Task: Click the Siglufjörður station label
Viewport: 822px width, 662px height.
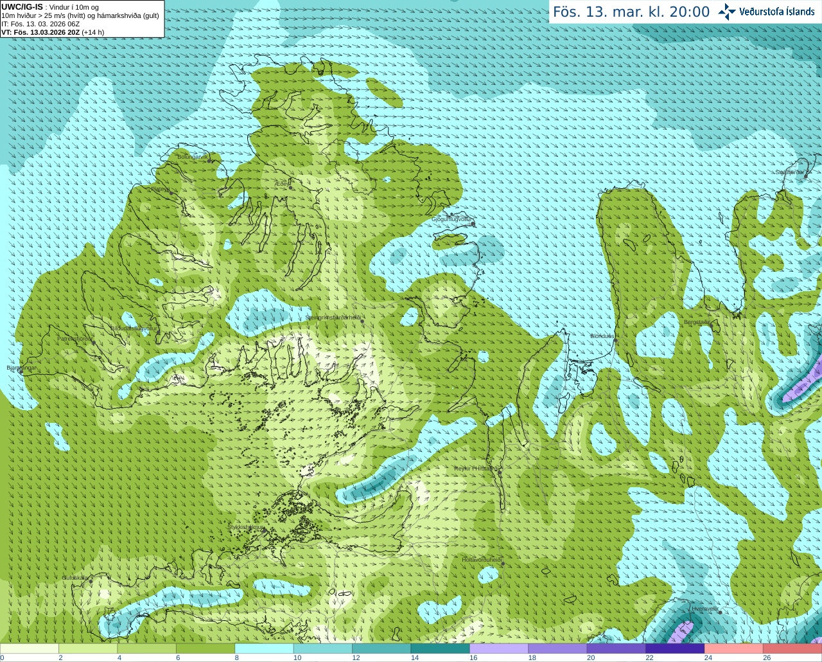Action: 790,172
